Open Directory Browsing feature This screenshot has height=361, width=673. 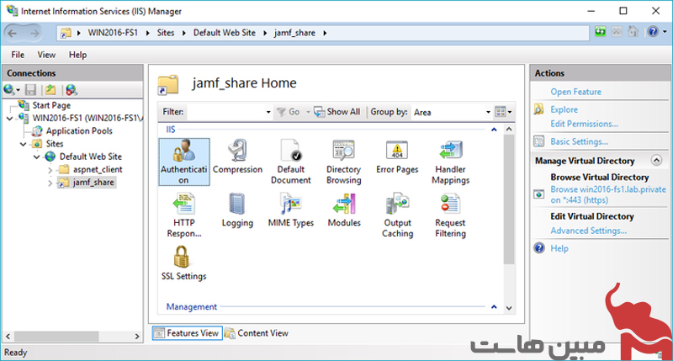(x=344, y=162)
